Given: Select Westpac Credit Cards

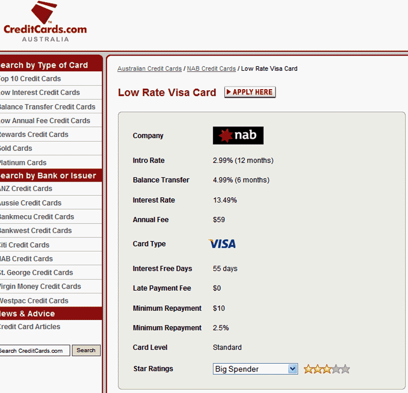Looking at the screenshot, I should (x=34, y=301).
